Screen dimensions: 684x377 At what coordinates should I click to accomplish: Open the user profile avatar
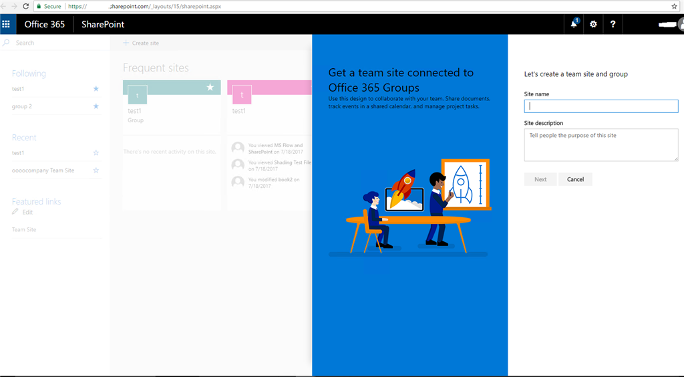coord(681,25)
